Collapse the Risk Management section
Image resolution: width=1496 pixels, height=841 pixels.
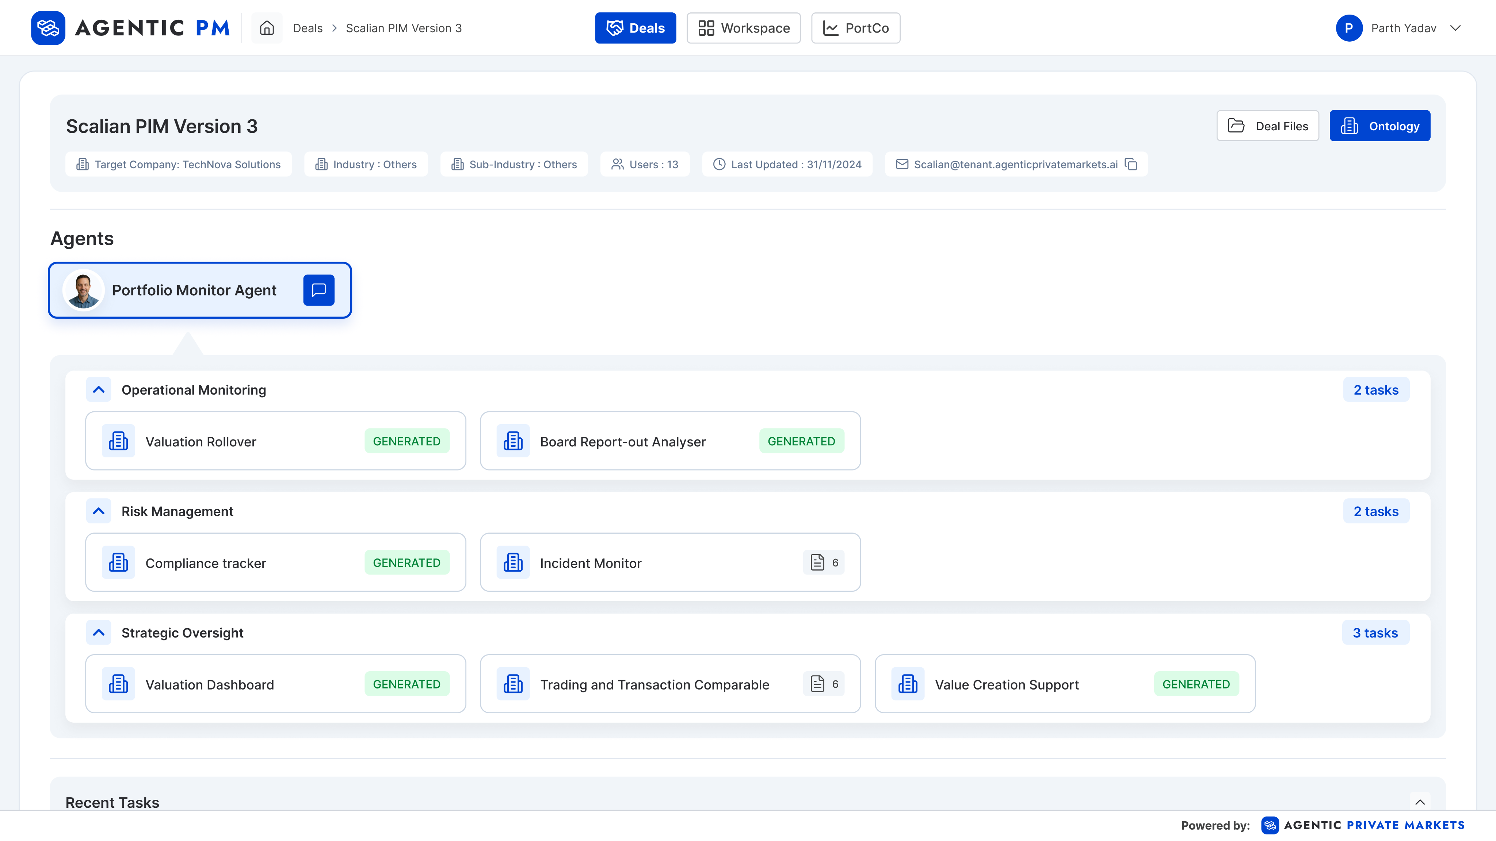(99, 511)
